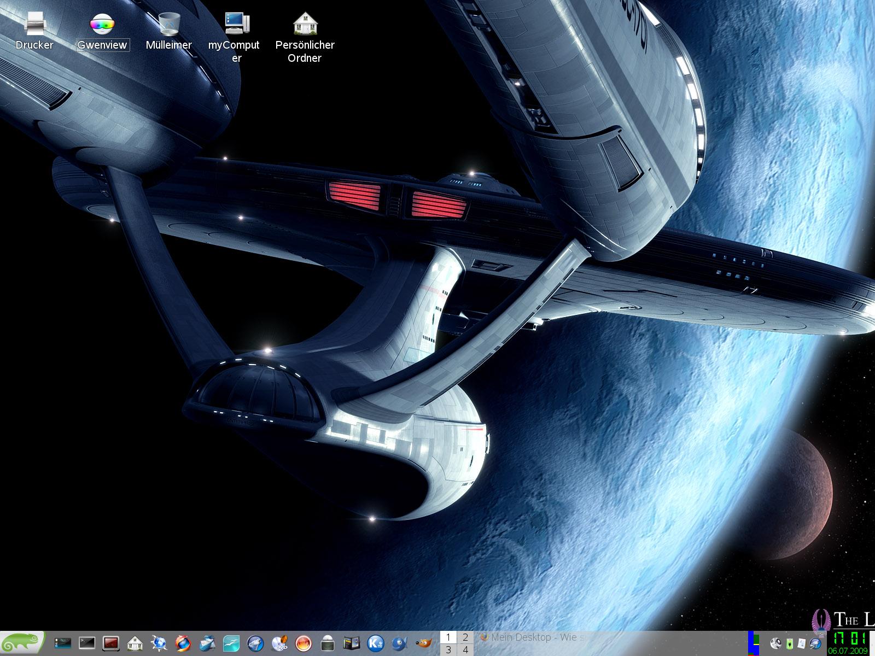
Task: Launch Konqueror web browser from panel
Action: coord(159,643)
